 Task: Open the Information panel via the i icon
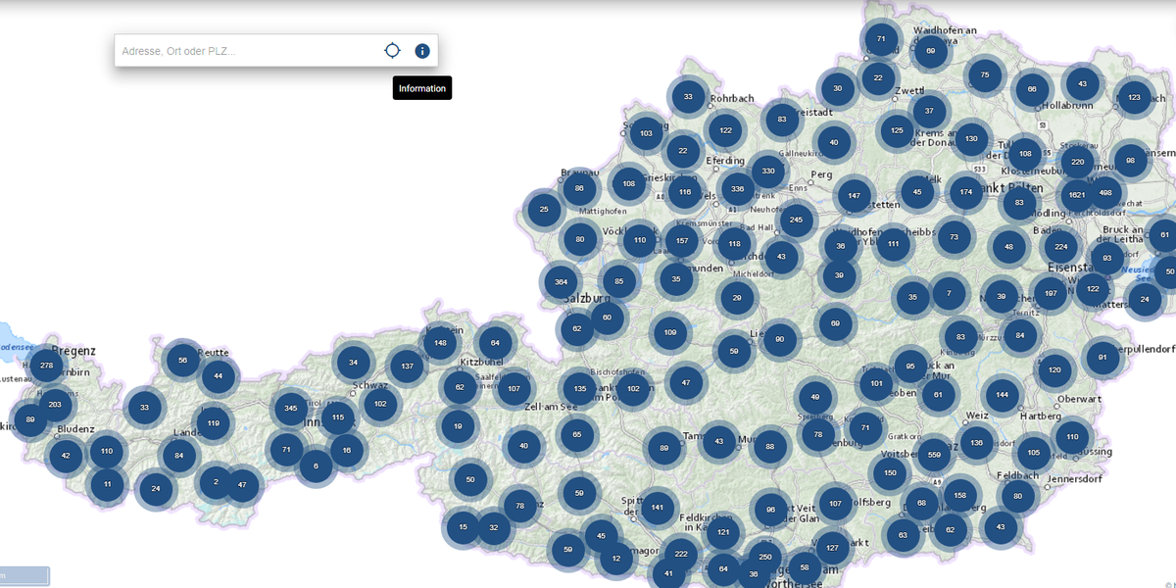[x=421, y=50]
